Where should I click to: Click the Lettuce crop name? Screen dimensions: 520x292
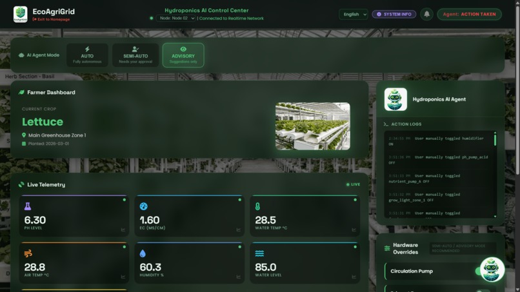[43, 122]
